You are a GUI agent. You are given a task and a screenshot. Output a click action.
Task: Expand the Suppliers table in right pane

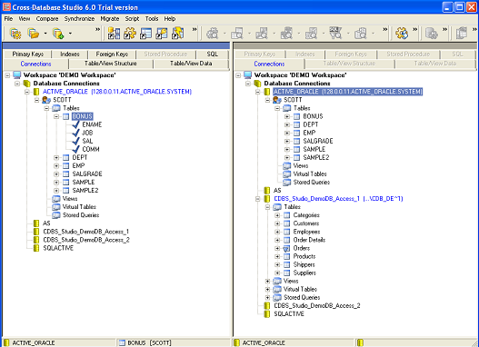pos(277,273)
